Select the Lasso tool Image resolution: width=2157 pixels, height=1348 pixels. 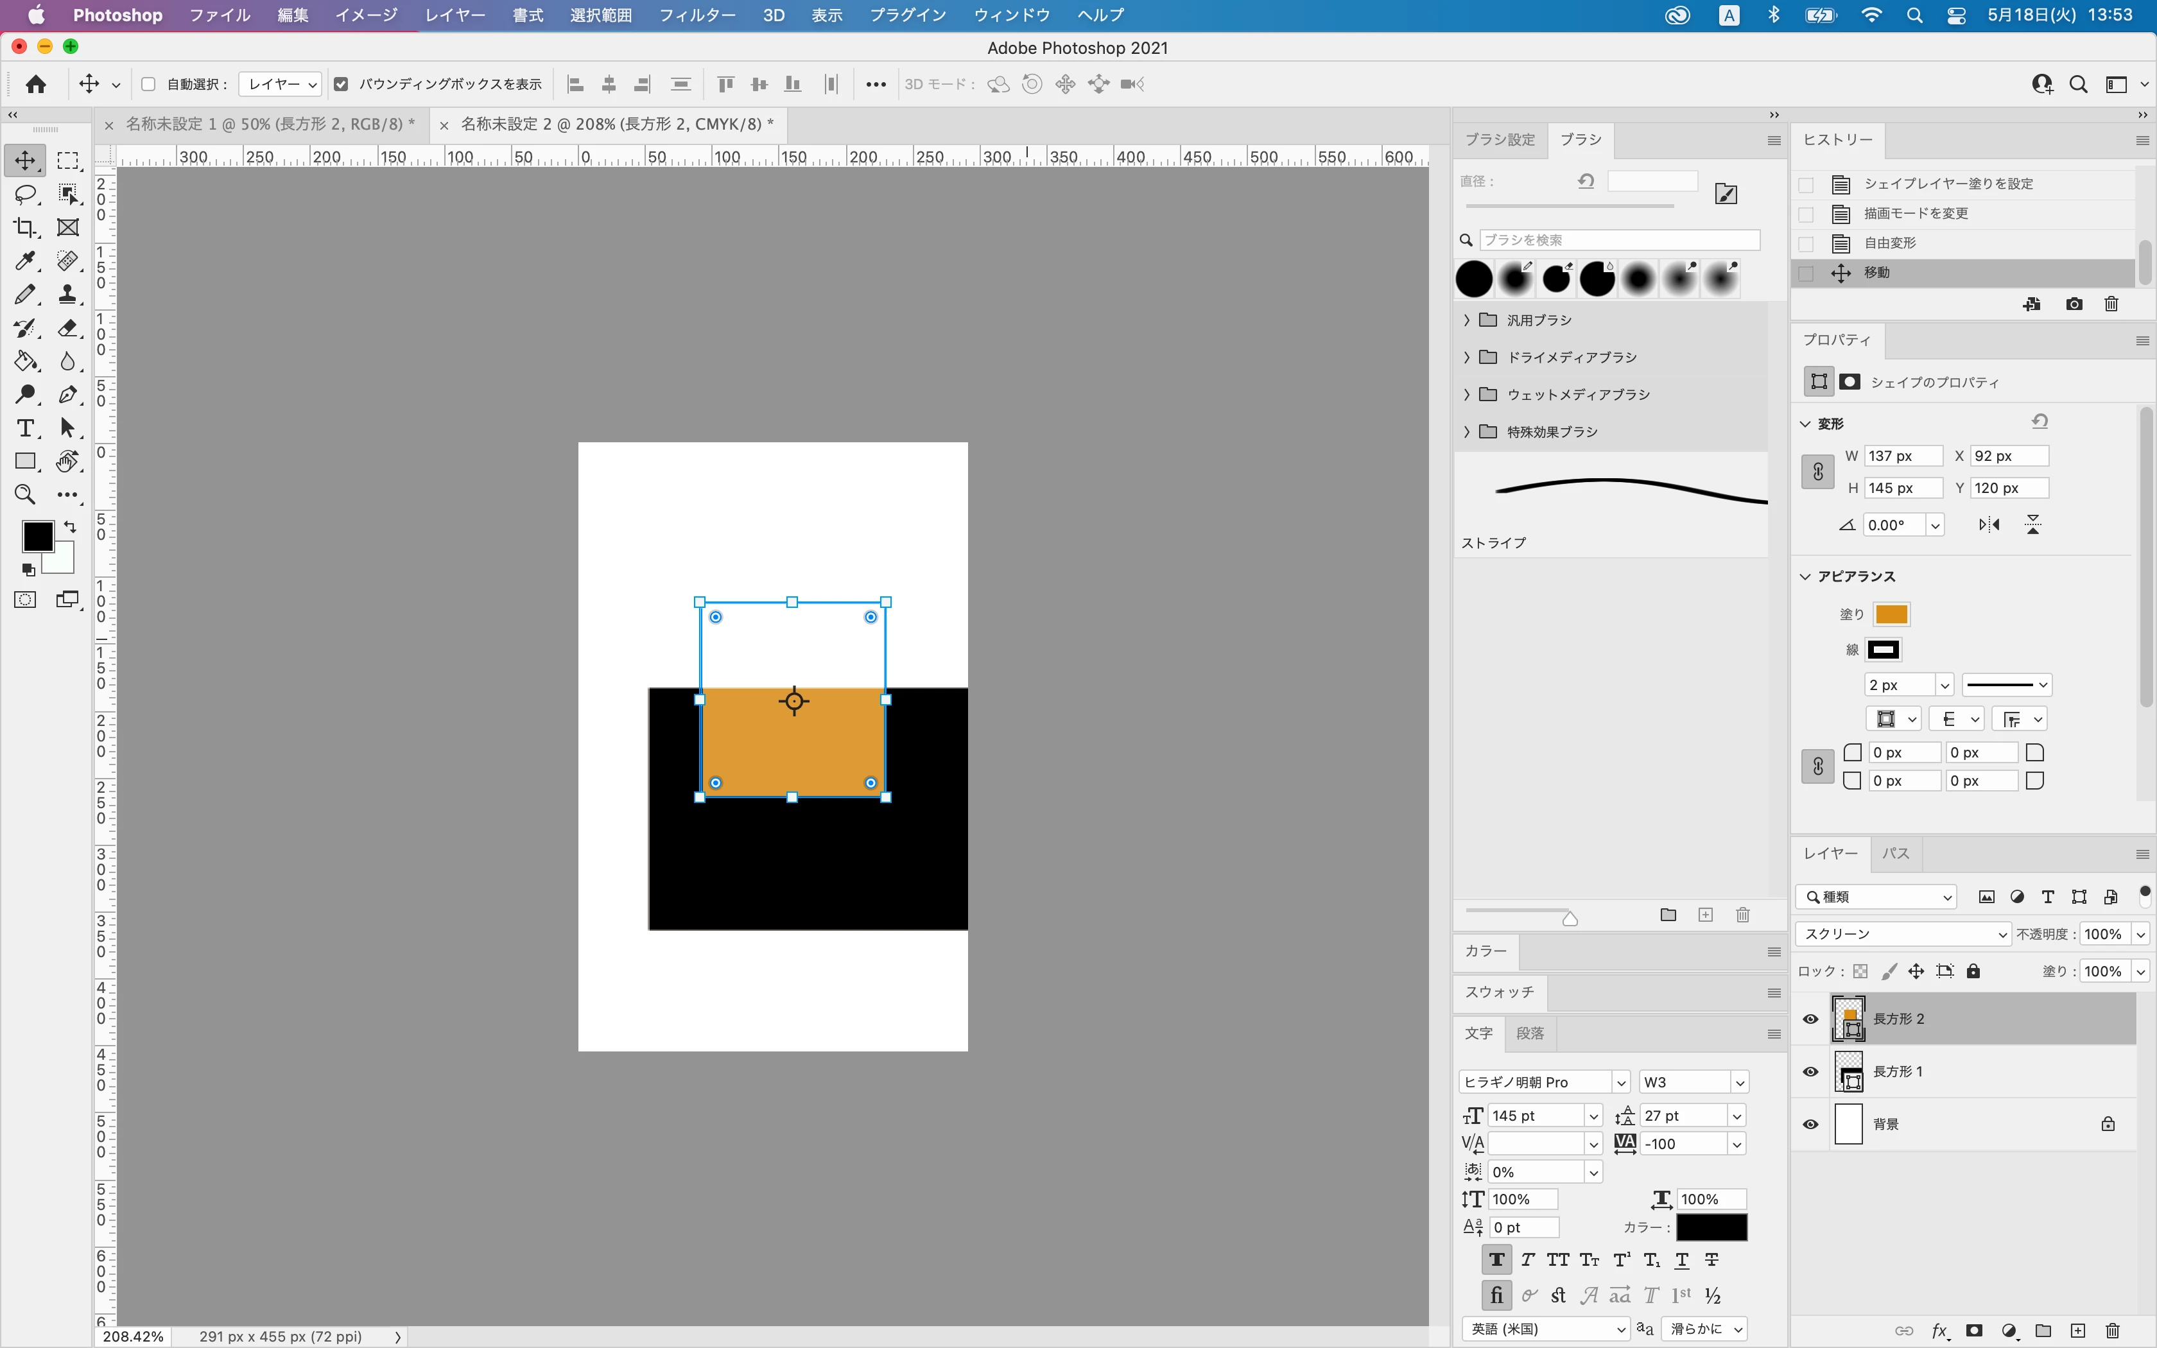(25, 194)
